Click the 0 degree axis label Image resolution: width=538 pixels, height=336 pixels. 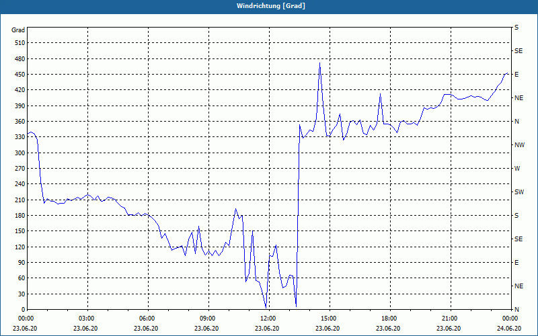(x=23, y=310)
